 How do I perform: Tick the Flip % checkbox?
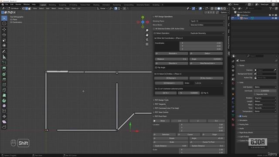[202, 93]
